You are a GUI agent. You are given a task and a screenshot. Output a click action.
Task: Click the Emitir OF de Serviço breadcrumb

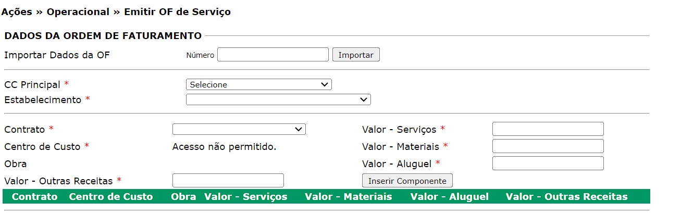click(177, 11)
